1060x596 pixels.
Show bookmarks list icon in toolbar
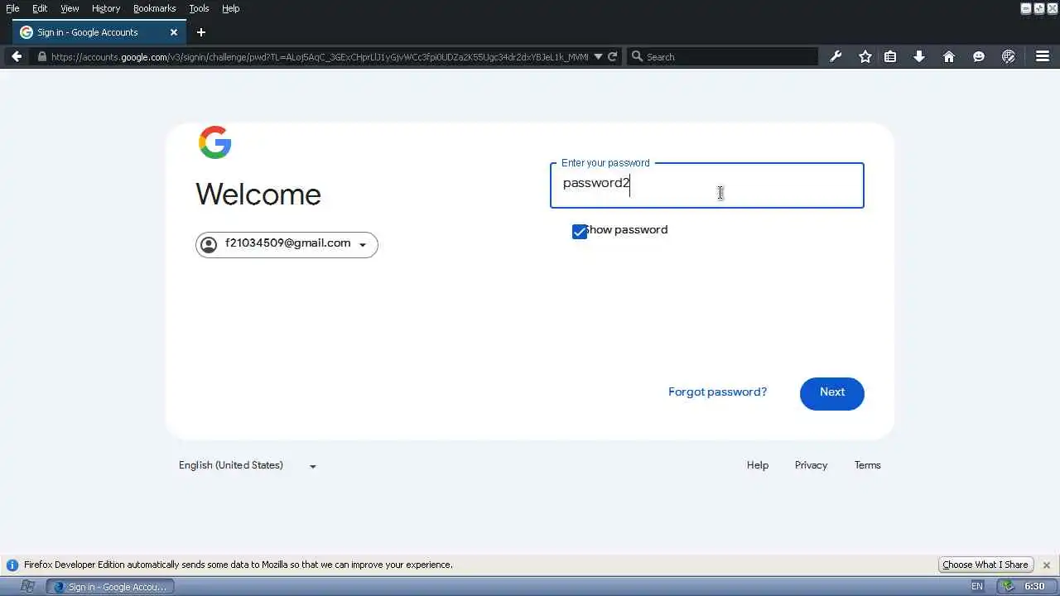point(890,56)
